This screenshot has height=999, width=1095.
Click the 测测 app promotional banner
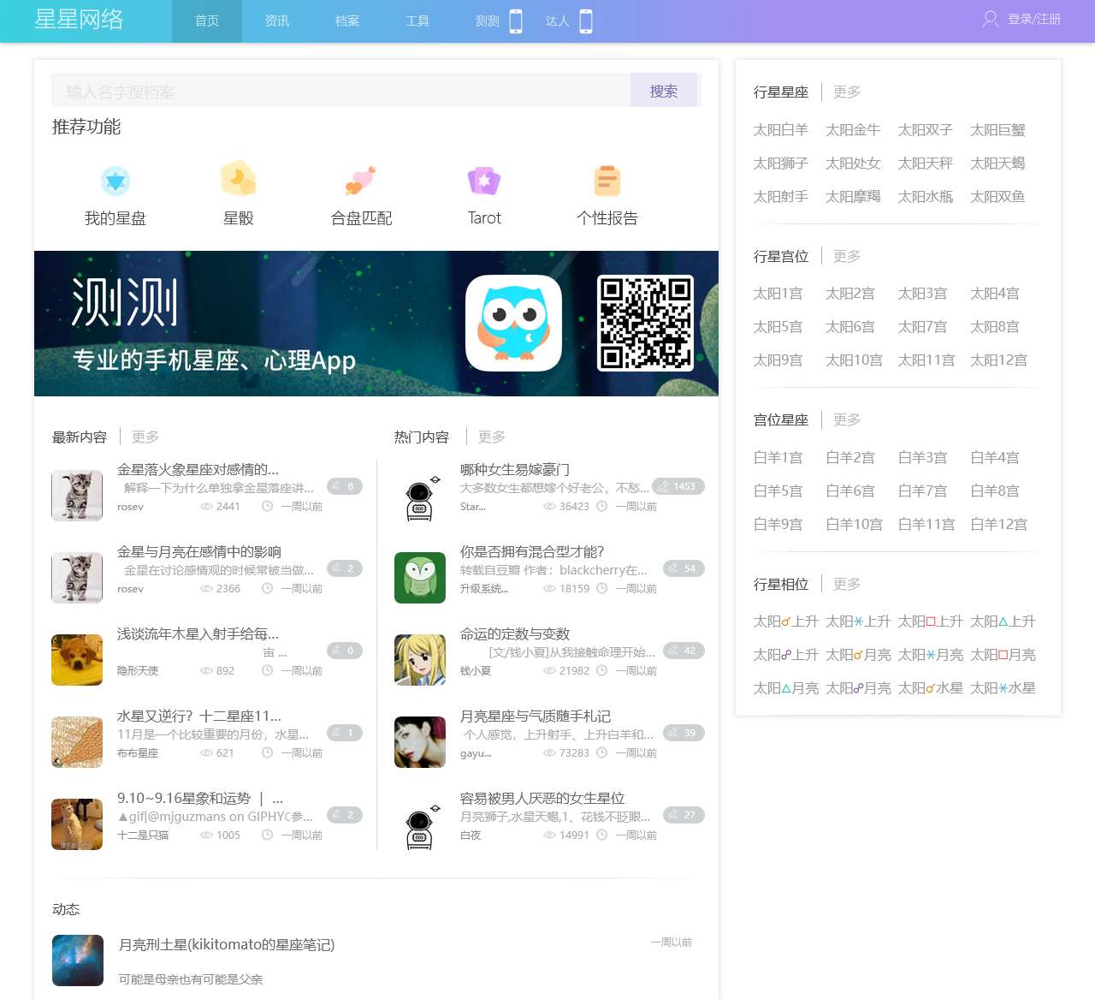(x=376, y=324)
